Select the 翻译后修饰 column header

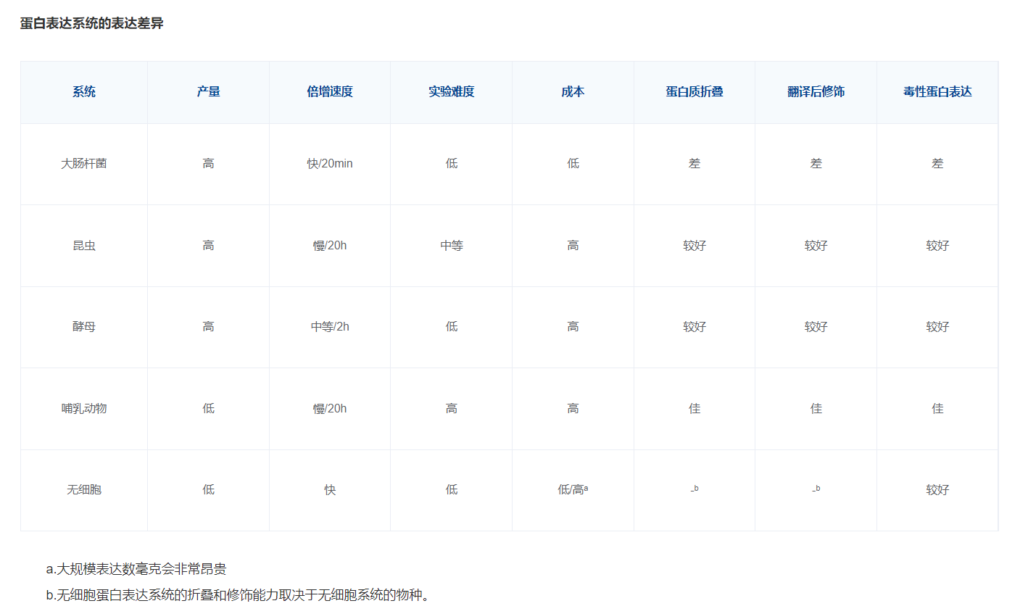[816, 91]
